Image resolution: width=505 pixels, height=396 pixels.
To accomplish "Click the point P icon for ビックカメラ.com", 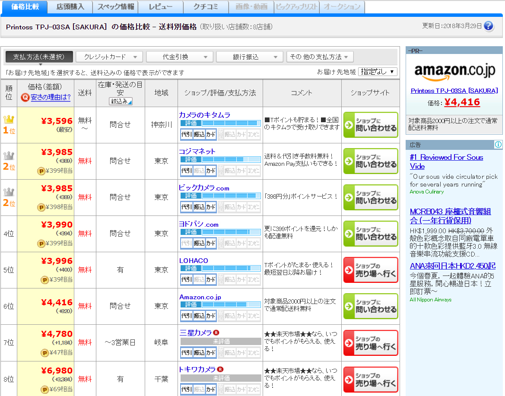I will pos(41,207).
